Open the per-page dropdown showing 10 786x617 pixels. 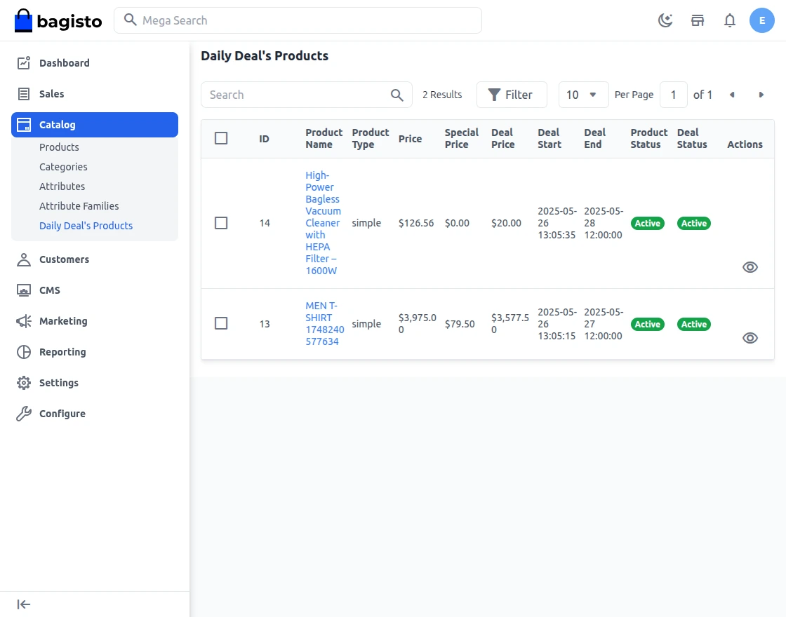[x=583, y=94]
